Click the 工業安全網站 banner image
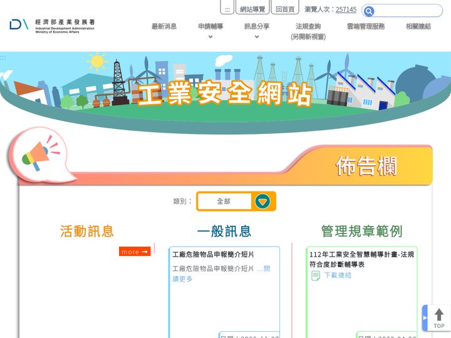 pyautogui.click(x=225, y=93)
